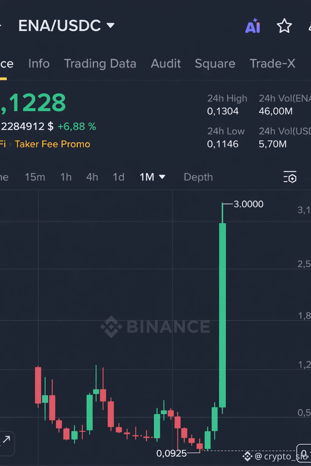Expand chart with fullscreen arrow icon
This screenshot has width=311, height=466.
(x=6, y=439)
